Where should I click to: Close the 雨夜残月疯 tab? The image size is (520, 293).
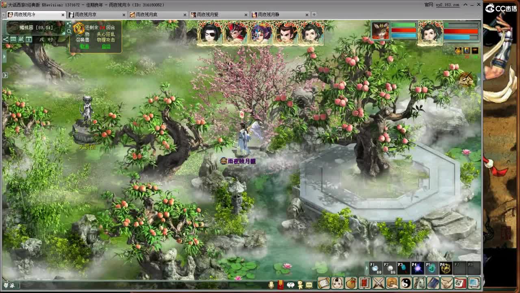(x=185, y=15)
